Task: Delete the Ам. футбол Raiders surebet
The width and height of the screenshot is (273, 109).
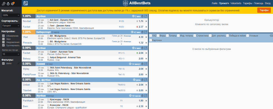Action: [142, 80]
